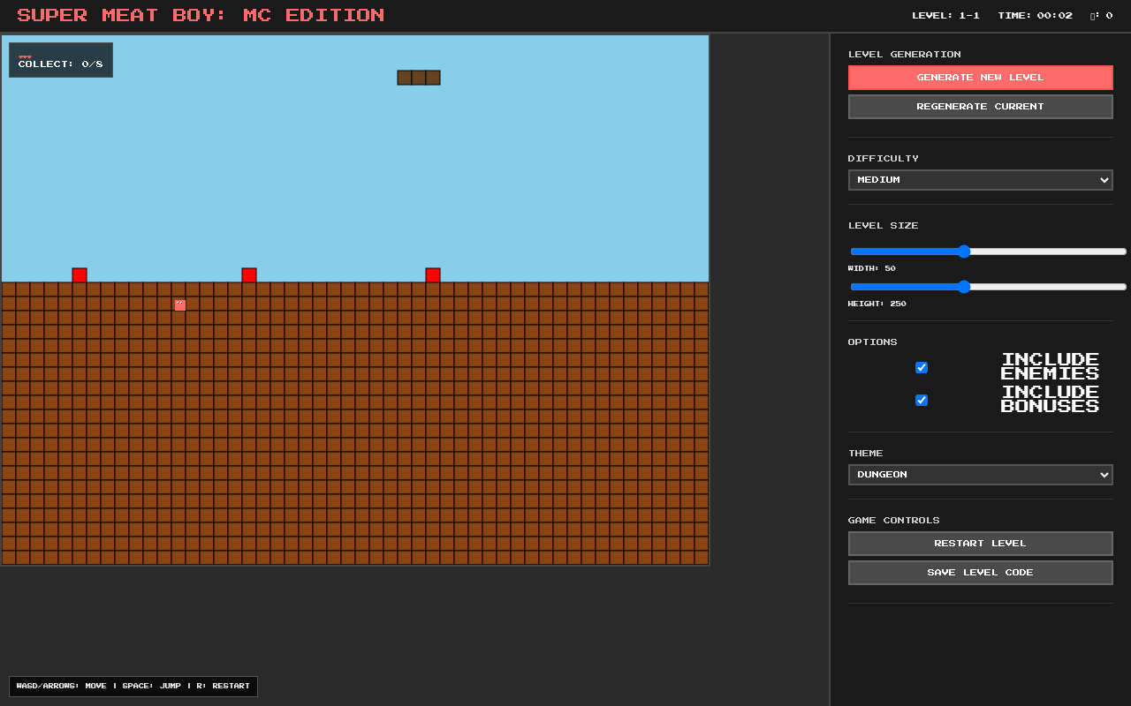Uncheck the Include Enemies option
This screenshot has width=1131, height=706.
click(921, 367)
